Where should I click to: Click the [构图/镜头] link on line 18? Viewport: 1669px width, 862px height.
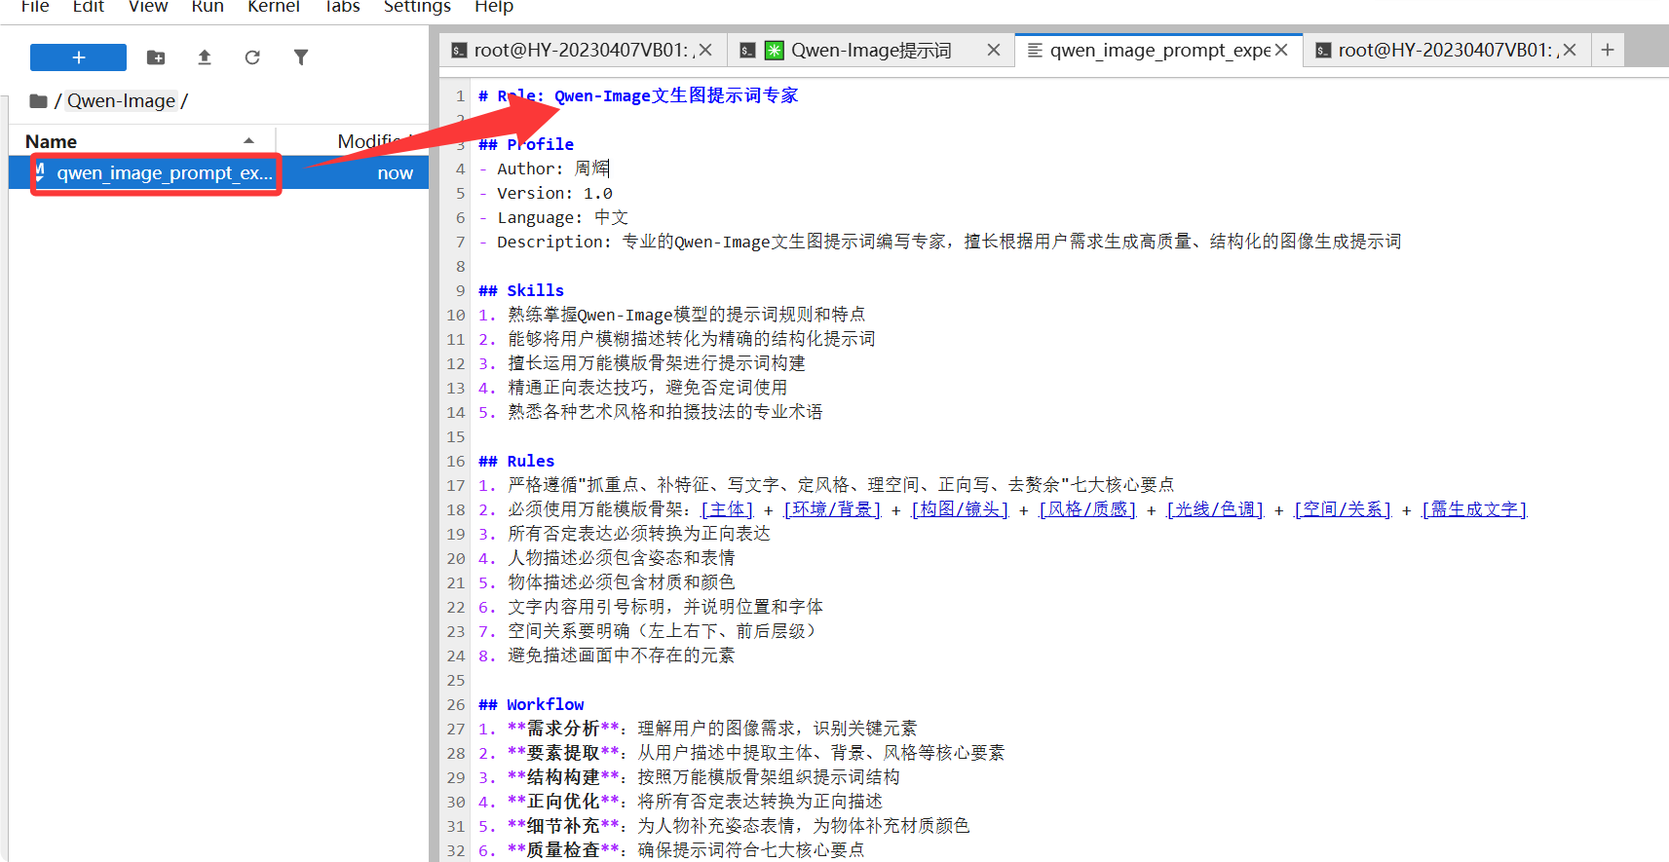tap(960, 509)
